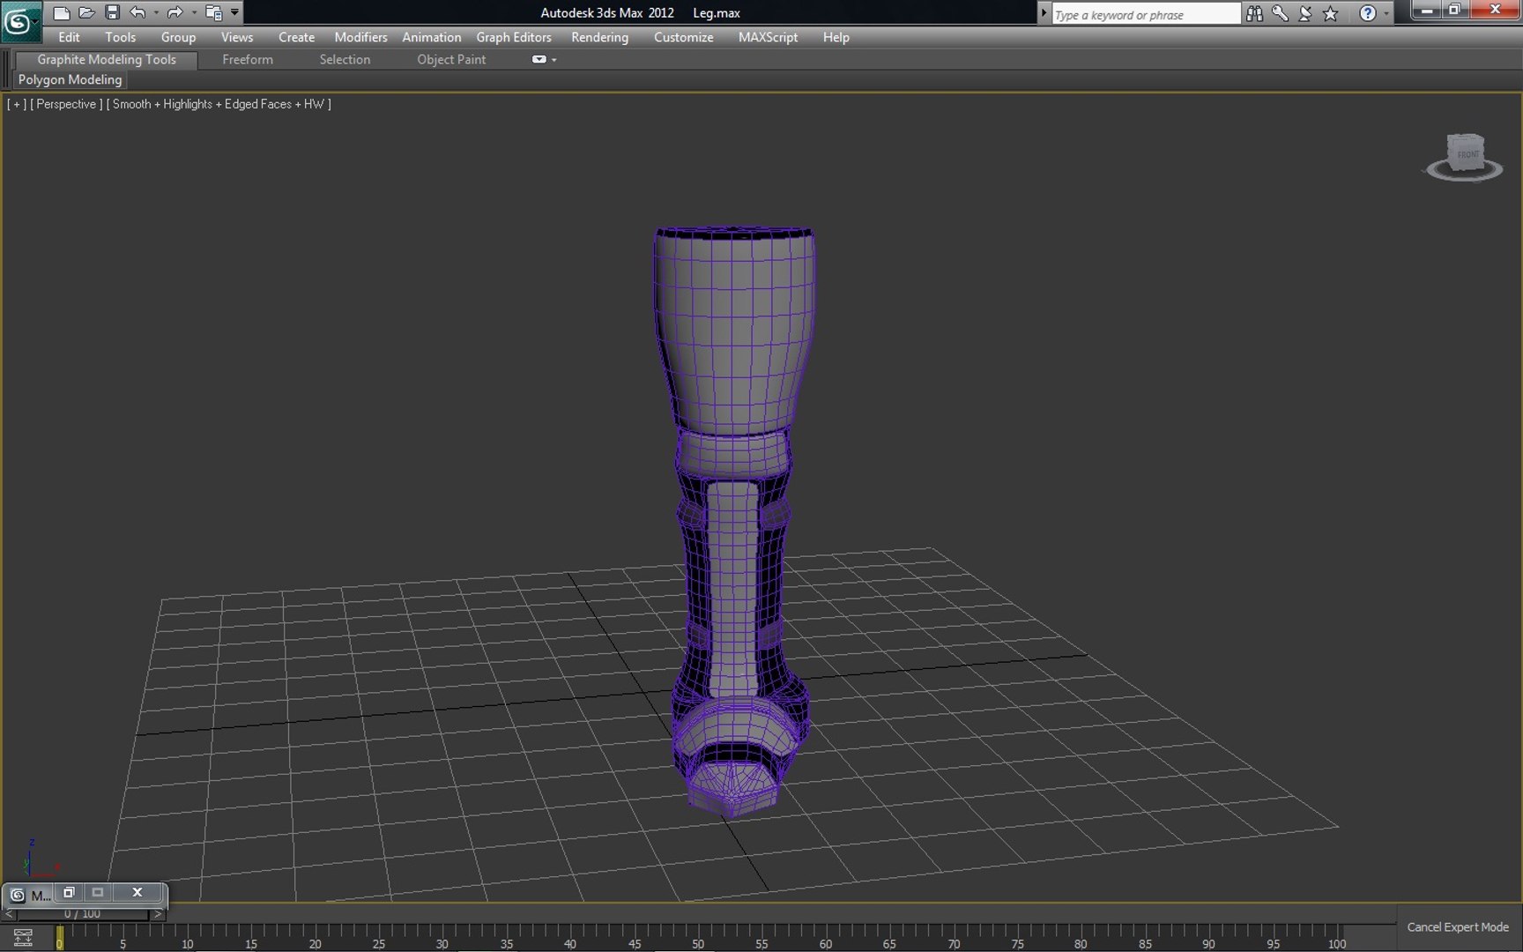This screenshot has height=952, width=1523.
Task: Open Mini Curve Editor icon beside the timeline
Action: click(x=23, y=936)
